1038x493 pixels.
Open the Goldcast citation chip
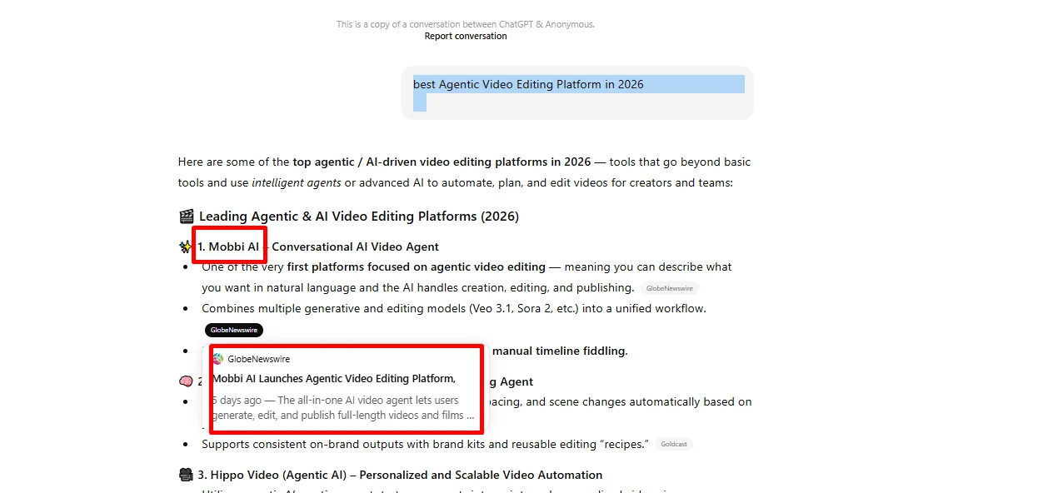click(x=673, y=445)
